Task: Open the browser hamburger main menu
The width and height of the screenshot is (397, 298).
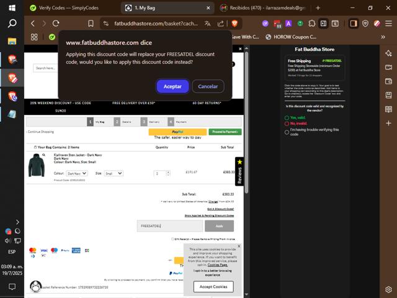Action: [x=389, y=24]
